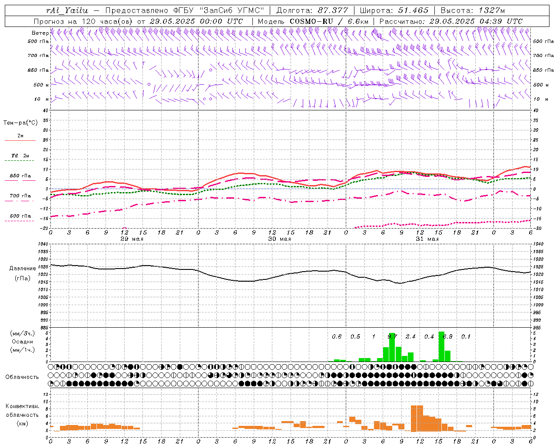556x445 pixels.
Task: Select the 2.4 precipitation total value
Action: click(410, 337)
